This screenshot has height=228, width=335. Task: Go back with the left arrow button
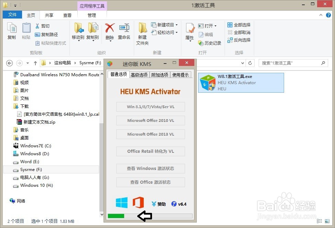9,63
